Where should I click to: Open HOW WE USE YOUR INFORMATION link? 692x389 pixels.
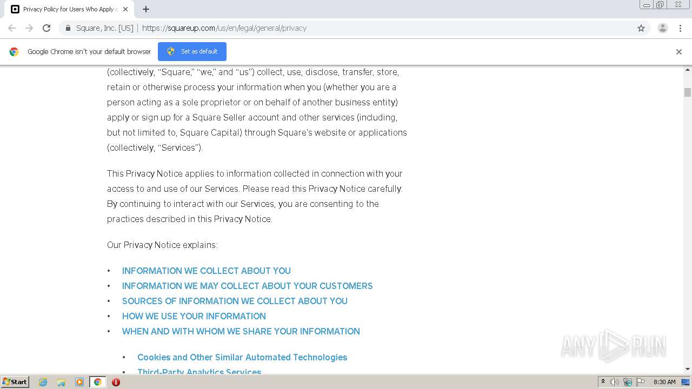coord(194,316)
